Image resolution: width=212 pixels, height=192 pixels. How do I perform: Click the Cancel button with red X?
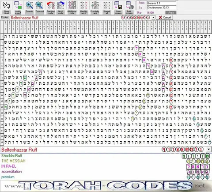pyautogui.click(x=165, y=18)
